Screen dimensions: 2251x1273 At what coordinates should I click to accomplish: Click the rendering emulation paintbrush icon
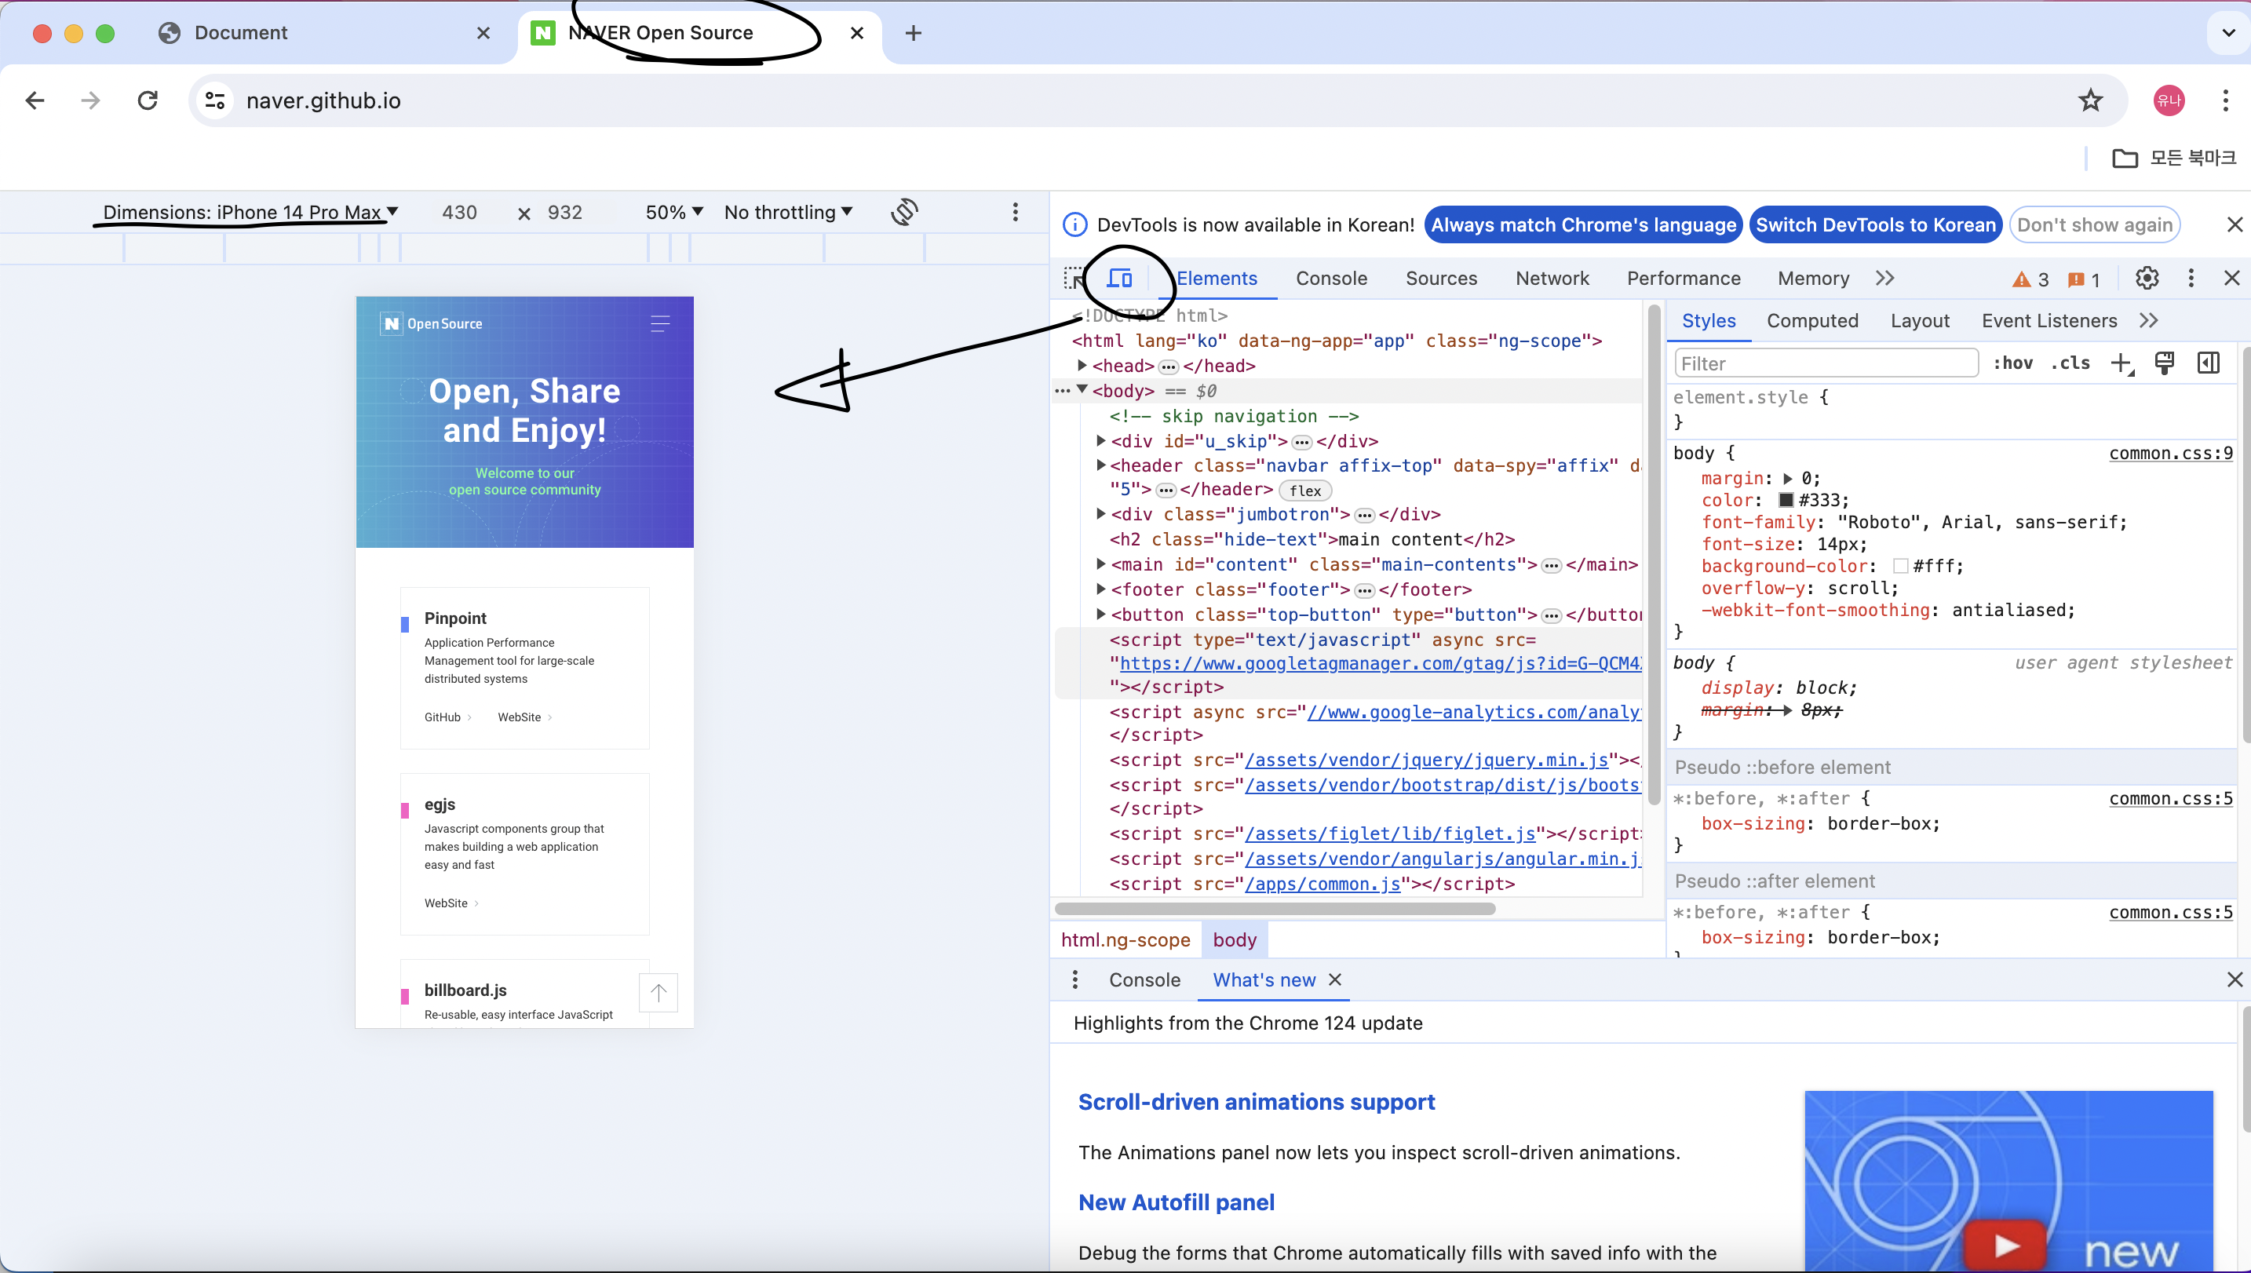tap(2165, 363)
